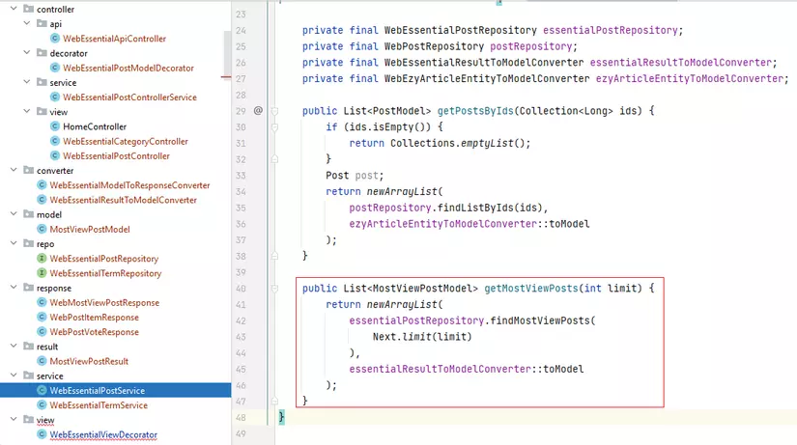Select WebMostViewPostResponse file

pos(104,303)
